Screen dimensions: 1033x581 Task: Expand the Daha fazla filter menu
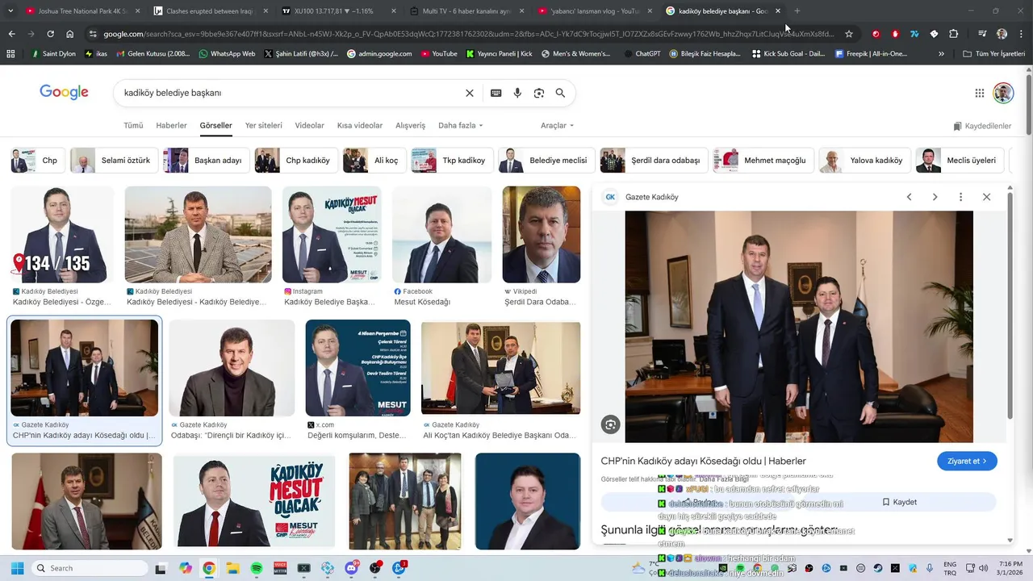click(x=461, y=126)
